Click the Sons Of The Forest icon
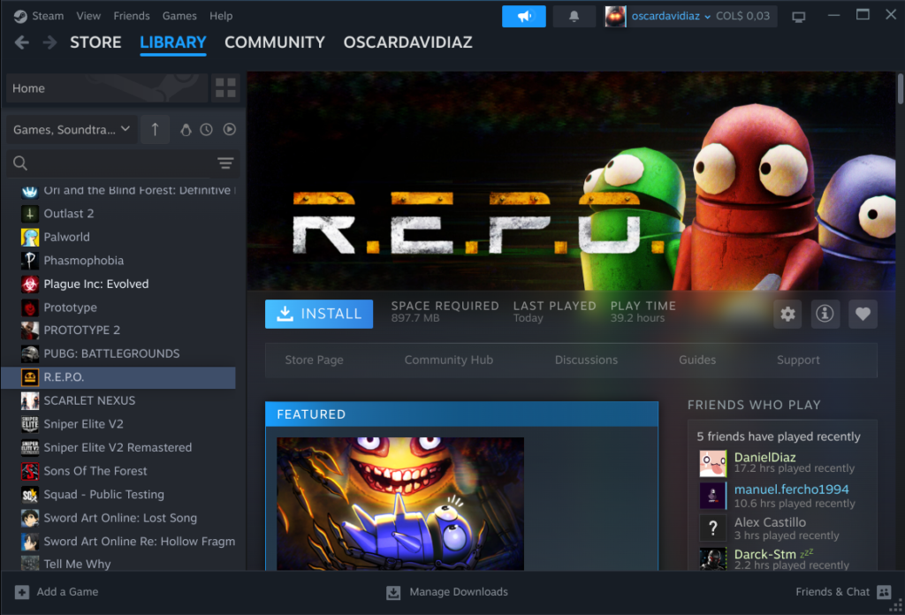Viewport: 905px width, 615px height. click(x=30, y=471)
